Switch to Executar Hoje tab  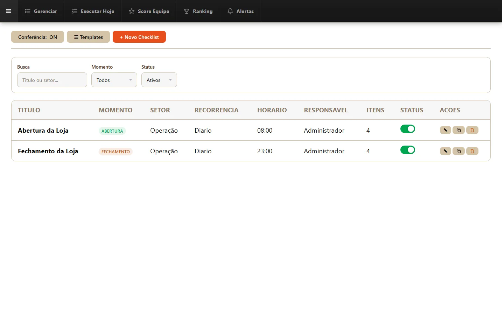93,11
